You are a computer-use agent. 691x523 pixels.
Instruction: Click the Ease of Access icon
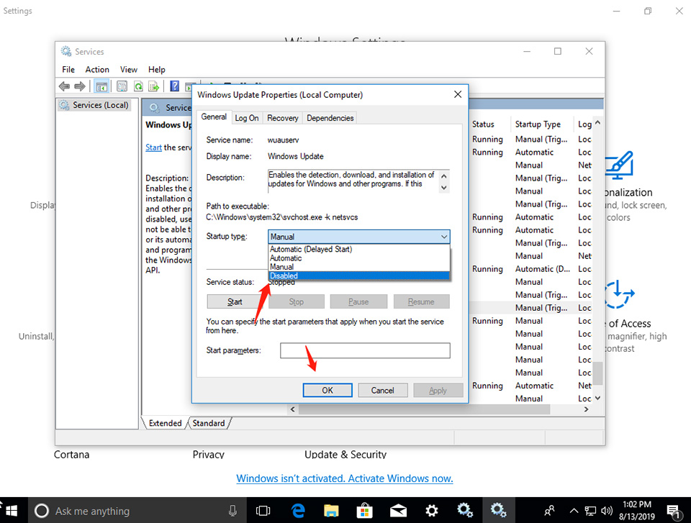(619, 294)
